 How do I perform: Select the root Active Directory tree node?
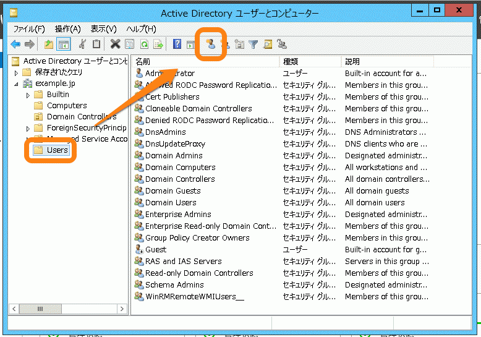pyautogui.click(x=75, y=61)
